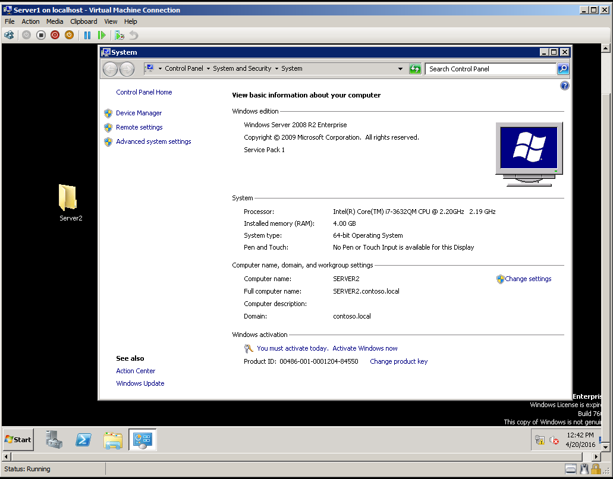Open Server Manager from taskbar
The width and height of the screenshot is (613, 479).
pyautogui.click(x=54, y=440)
